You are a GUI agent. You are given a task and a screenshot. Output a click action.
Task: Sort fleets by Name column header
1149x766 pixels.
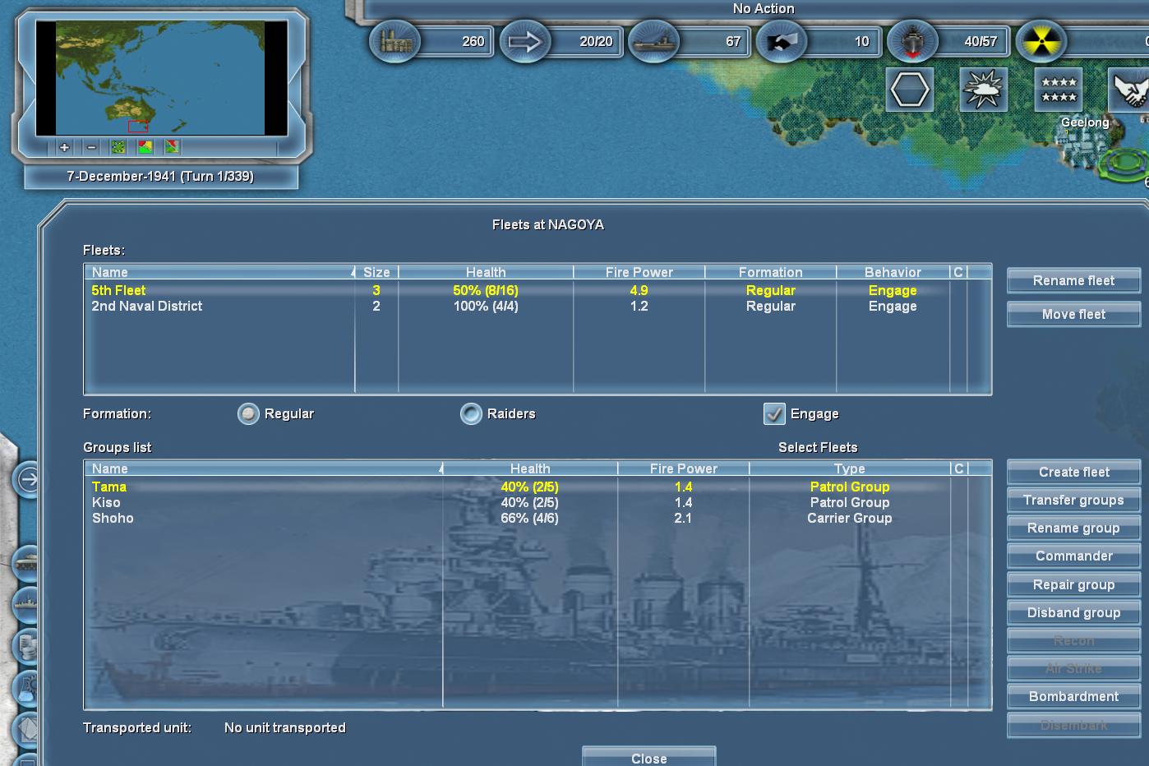pos(219,272)
